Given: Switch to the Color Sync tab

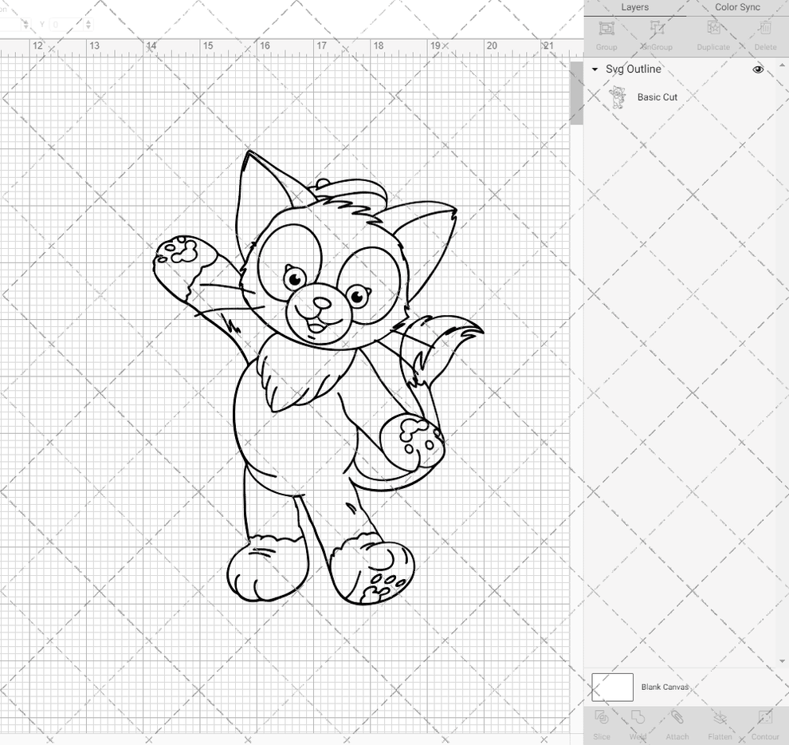Looking at the screenshot, I should click(737, 7).
